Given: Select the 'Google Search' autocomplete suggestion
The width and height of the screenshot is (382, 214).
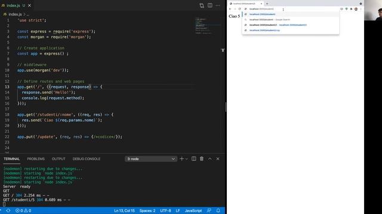Looking at the screenshot, I should point(291,20).
